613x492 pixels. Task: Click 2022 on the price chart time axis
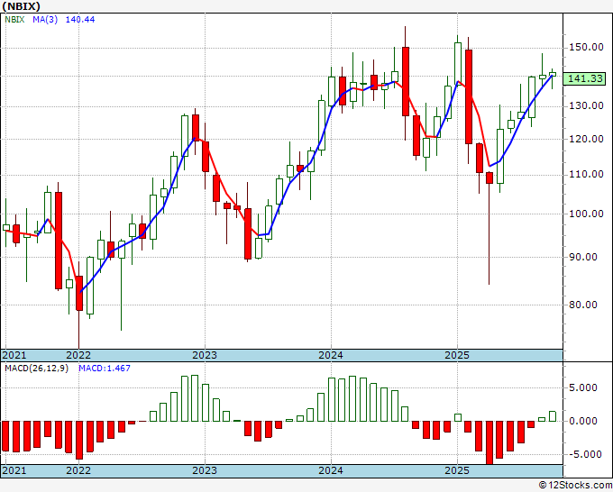78,355
